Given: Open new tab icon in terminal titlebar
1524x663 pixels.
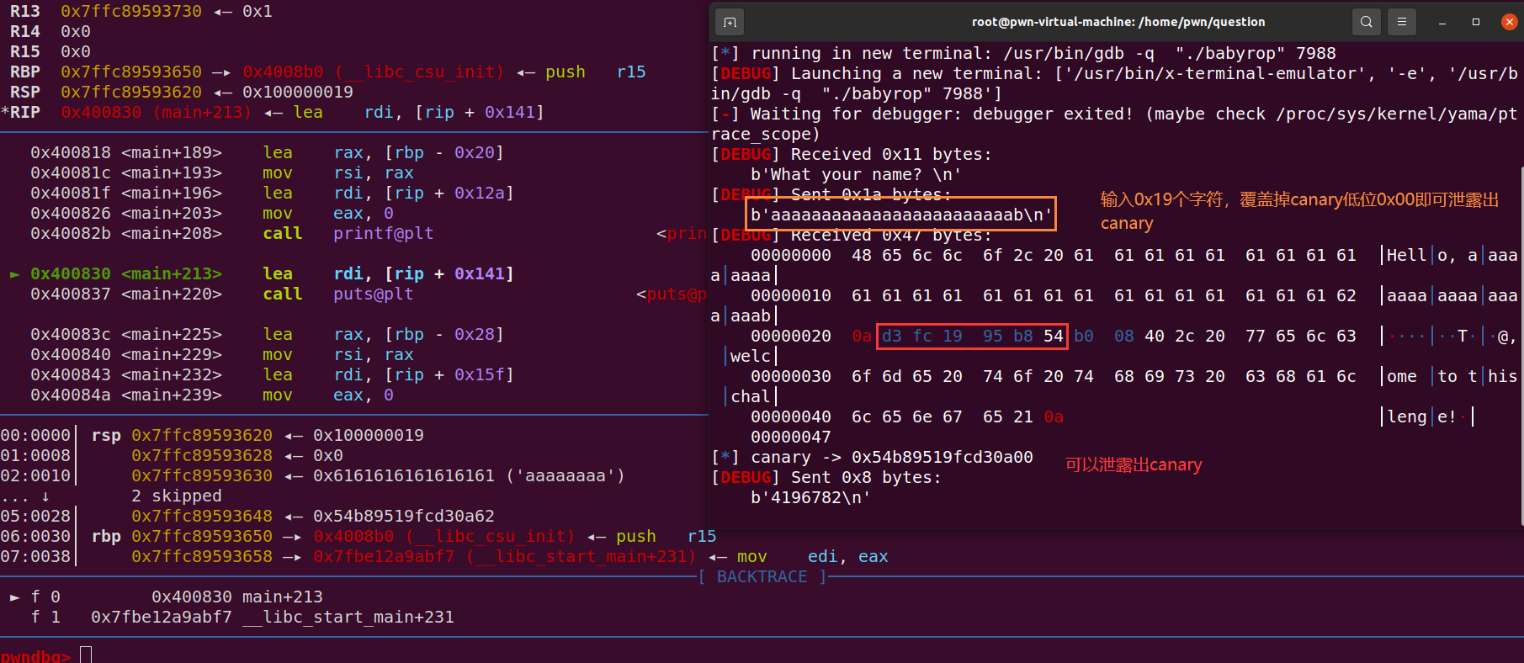Looking at the screenshot, I should tap(730, 22).
